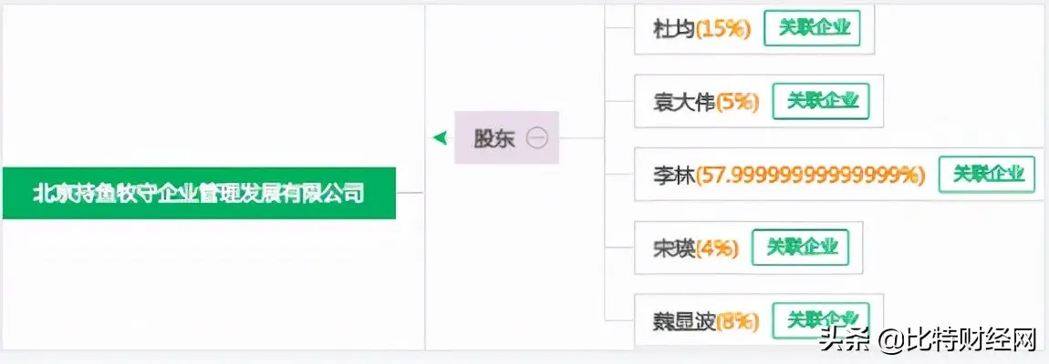Open 关联企业 for 宋瑛
This screenshot has height=364, width=1049.
[x=800, y=248]
